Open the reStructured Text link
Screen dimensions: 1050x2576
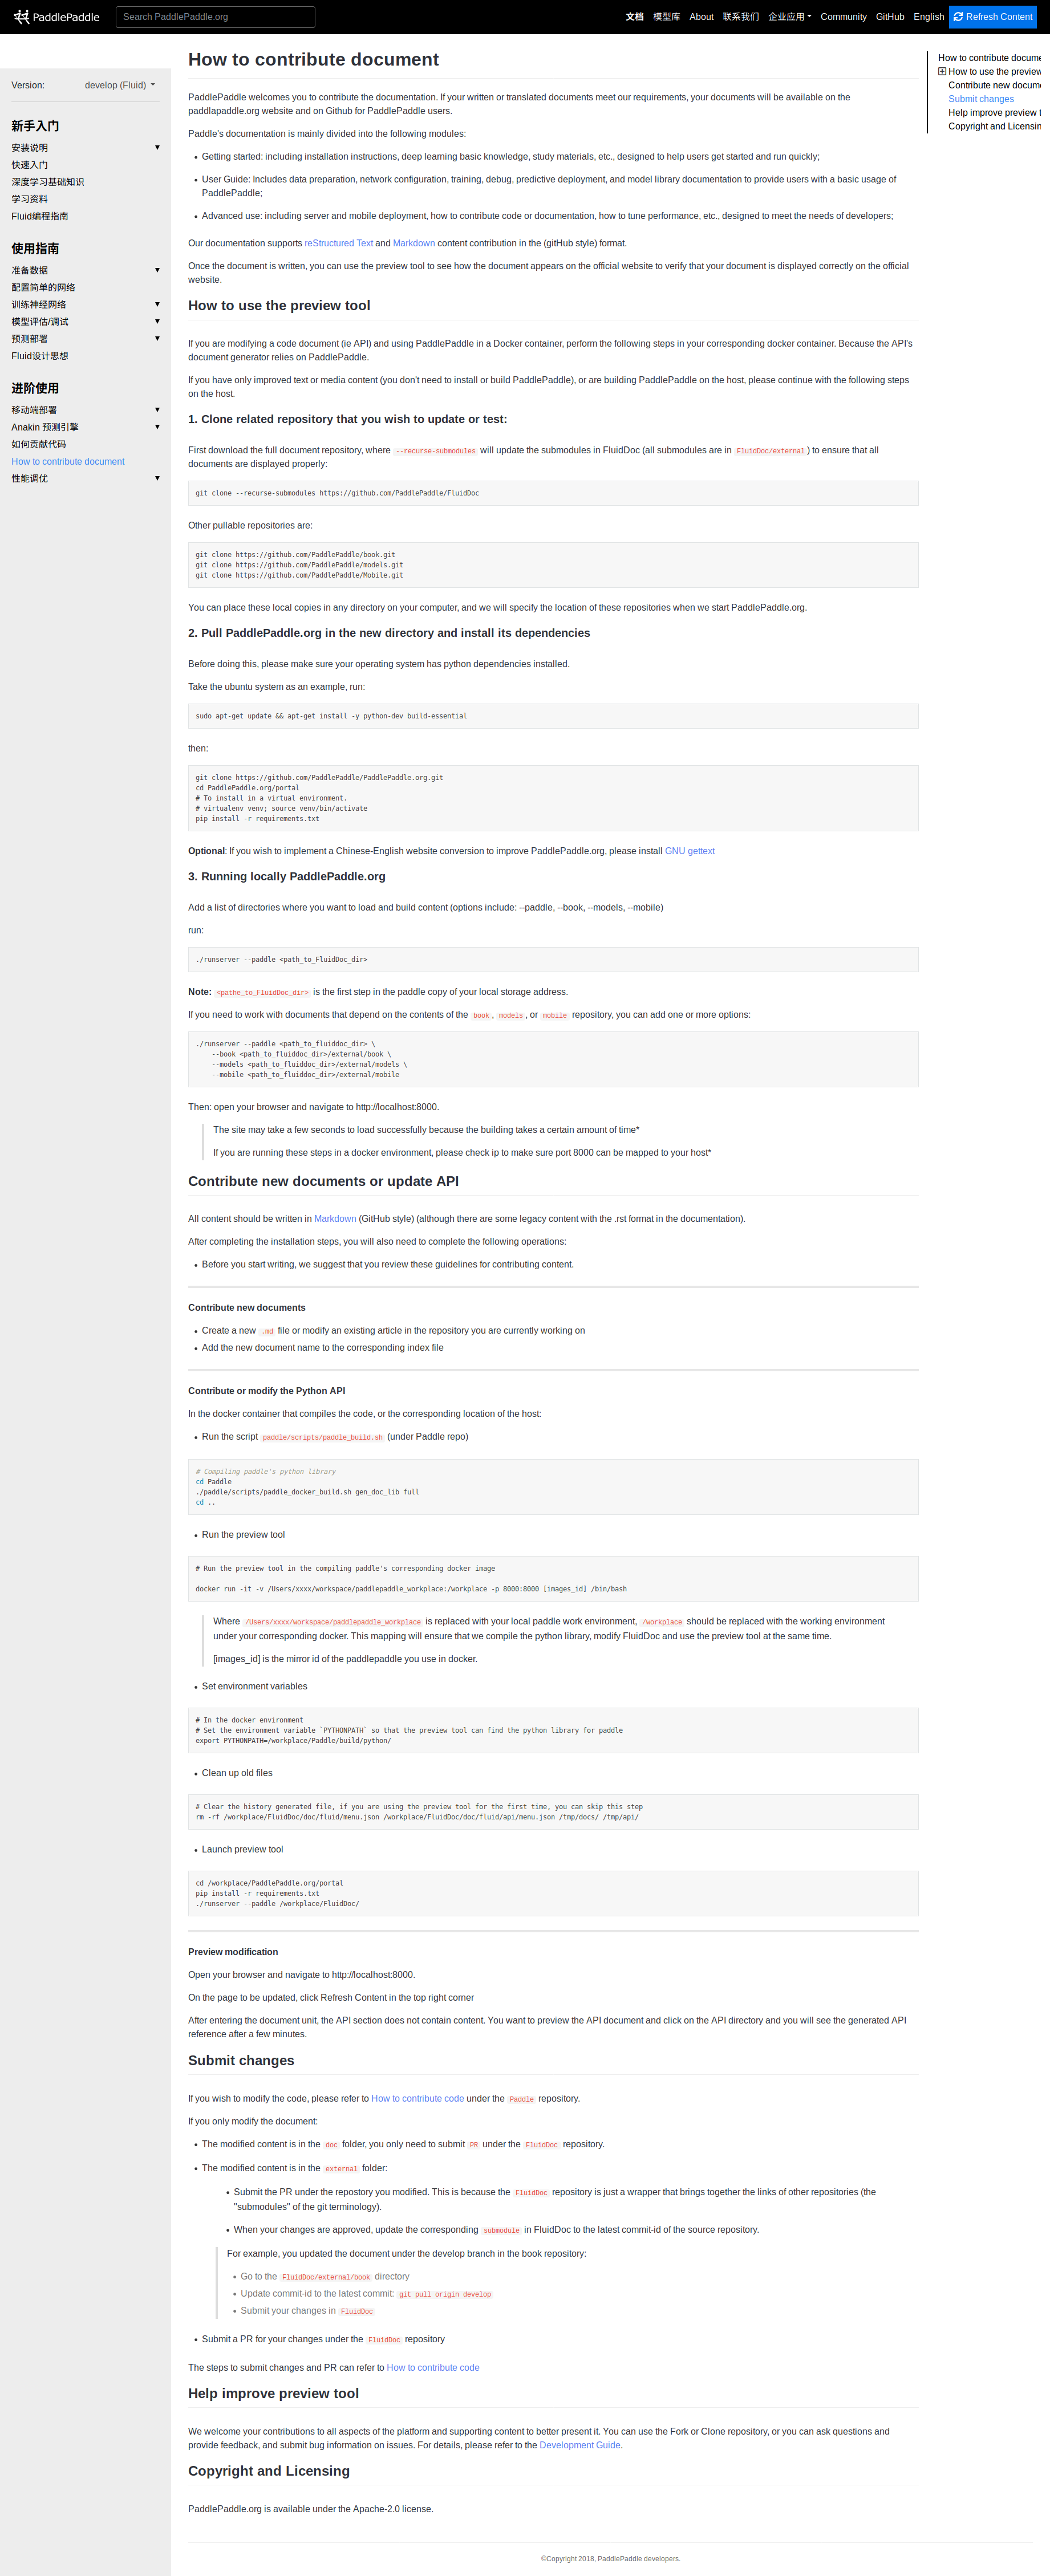338,243
